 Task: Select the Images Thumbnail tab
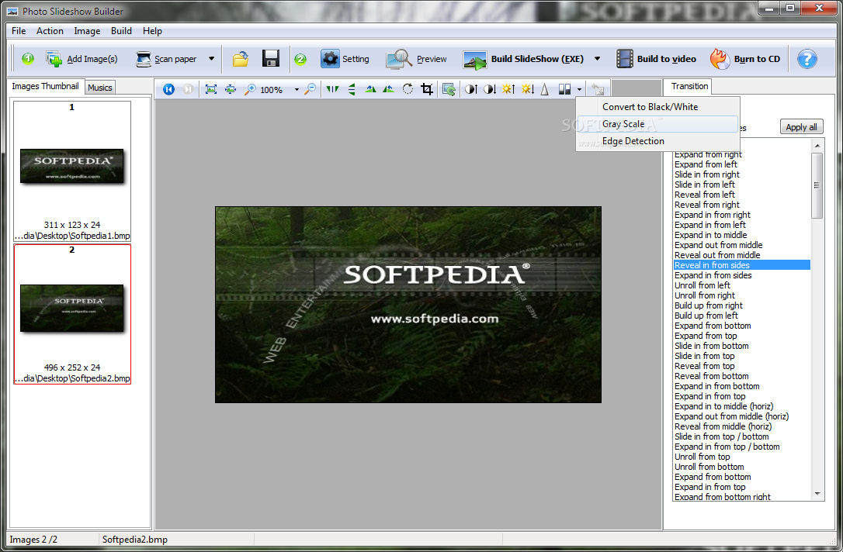45,86
